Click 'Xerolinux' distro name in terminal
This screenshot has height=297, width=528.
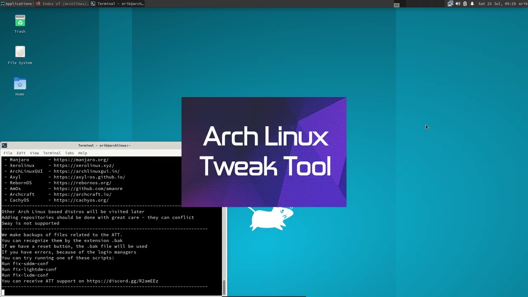click(x=22, y=165)
